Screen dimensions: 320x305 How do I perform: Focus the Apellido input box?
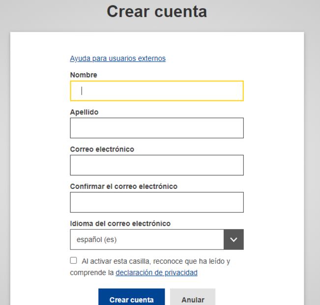pos(157,128)
